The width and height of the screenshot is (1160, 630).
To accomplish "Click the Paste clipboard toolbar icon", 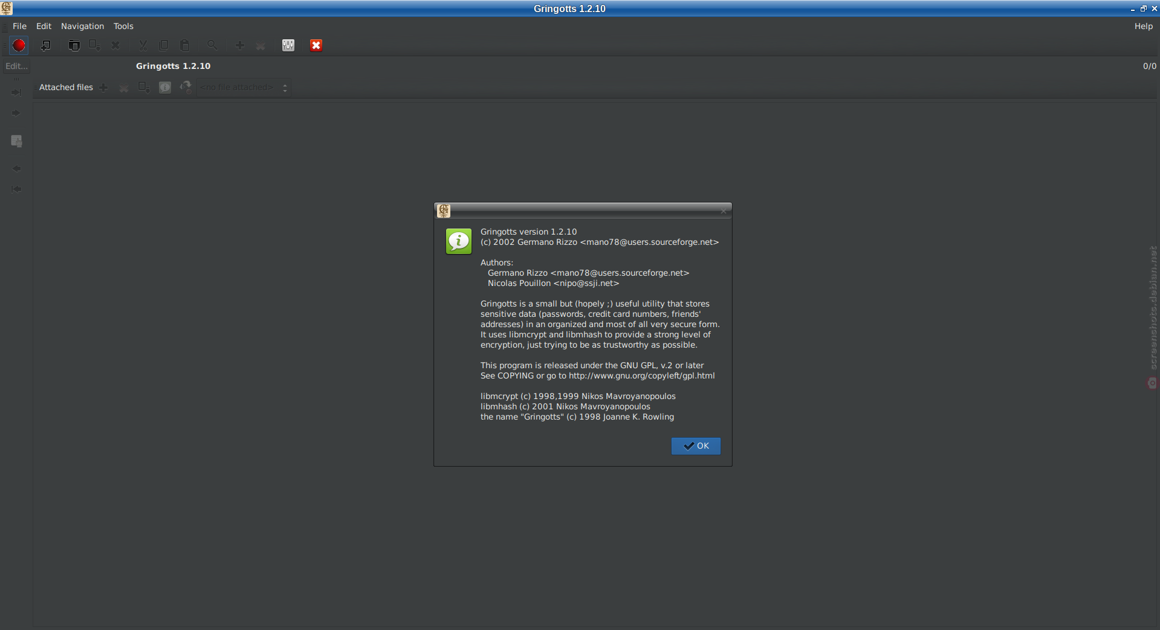I will 185,45.
